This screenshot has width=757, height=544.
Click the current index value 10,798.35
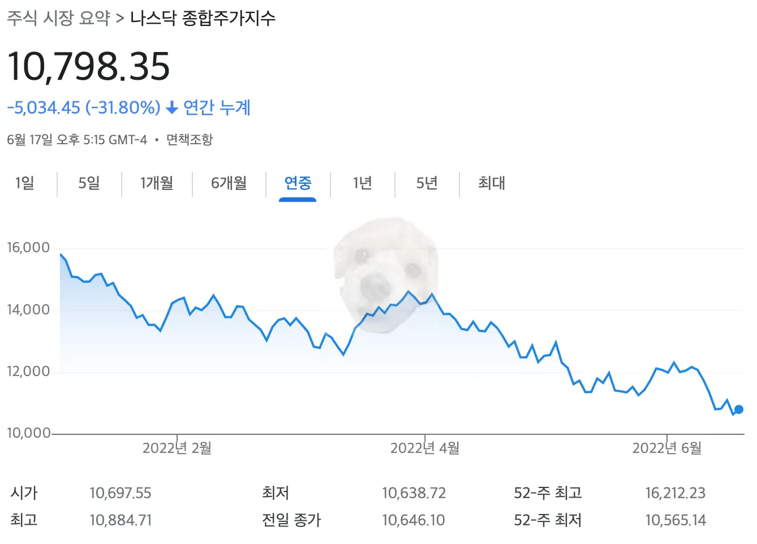(88, 67)
